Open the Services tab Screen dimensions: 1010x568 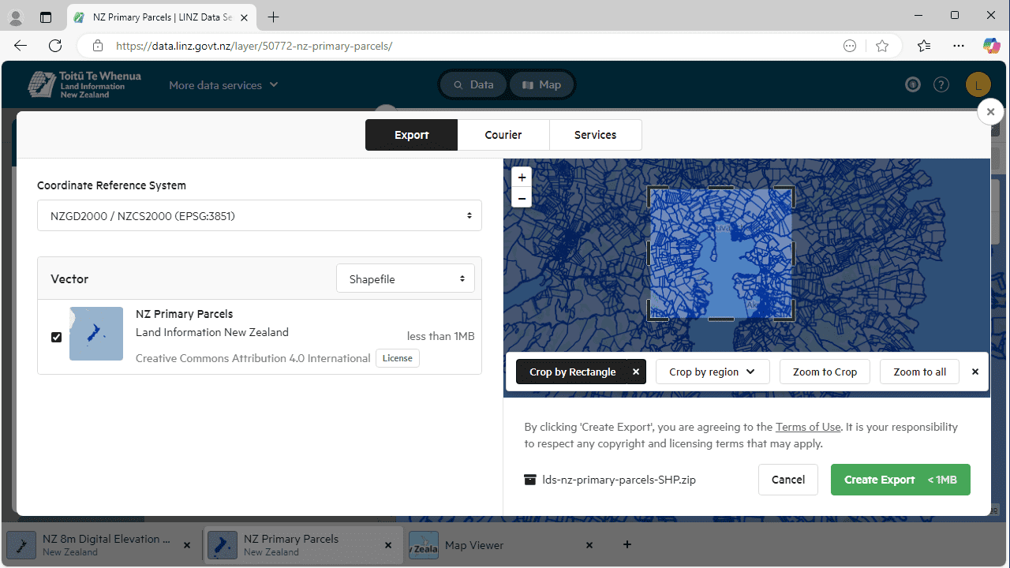tap(595, 135)
